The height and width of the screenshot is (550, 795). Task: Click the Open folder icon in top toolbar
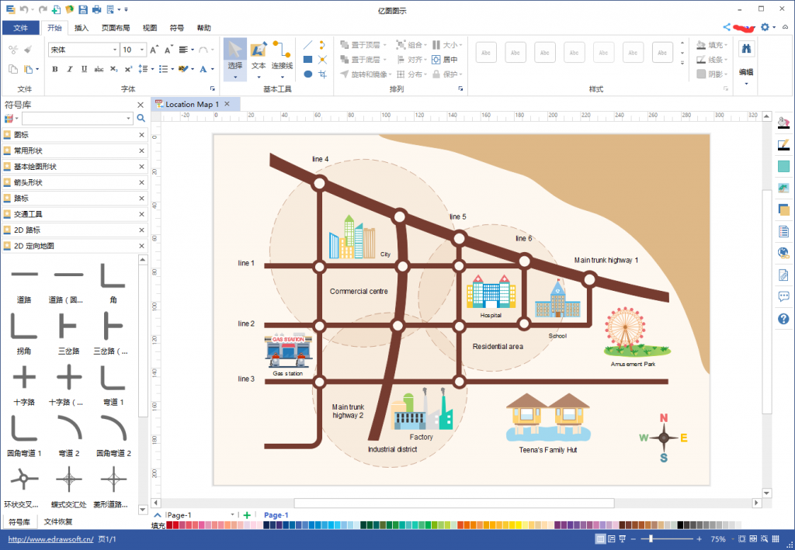[69, 9]
